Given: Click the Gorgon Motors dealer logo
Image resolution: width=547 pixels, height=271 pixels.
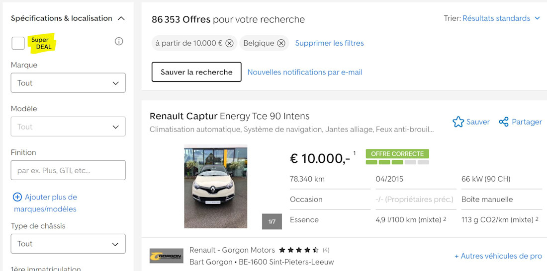Looking at the screenshot, I should 167,256.
